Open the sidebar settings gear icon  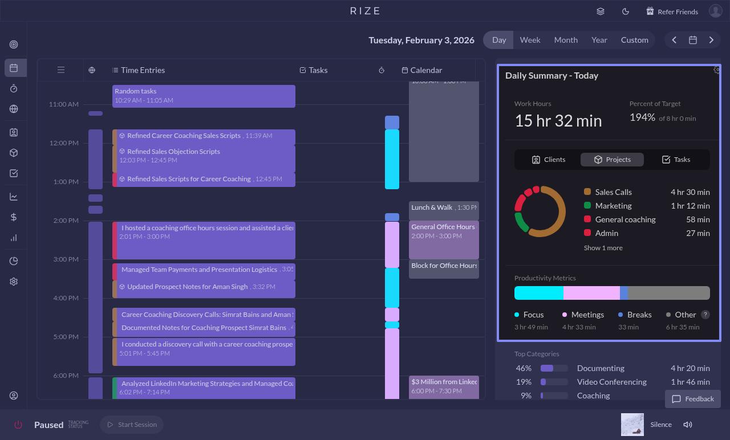(x=14, y=282)
